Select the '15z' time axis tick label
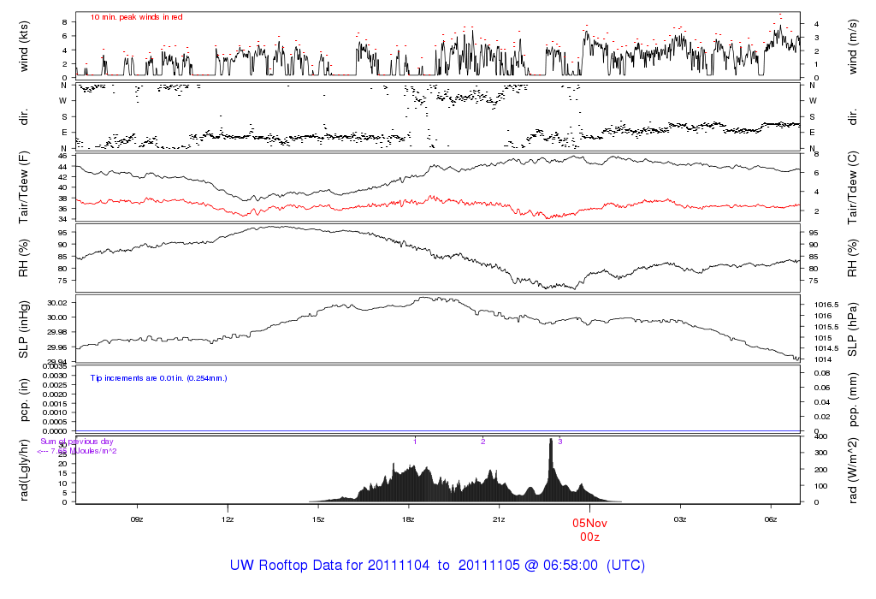Viewport: 876px width, 599px height. (318, 519)
